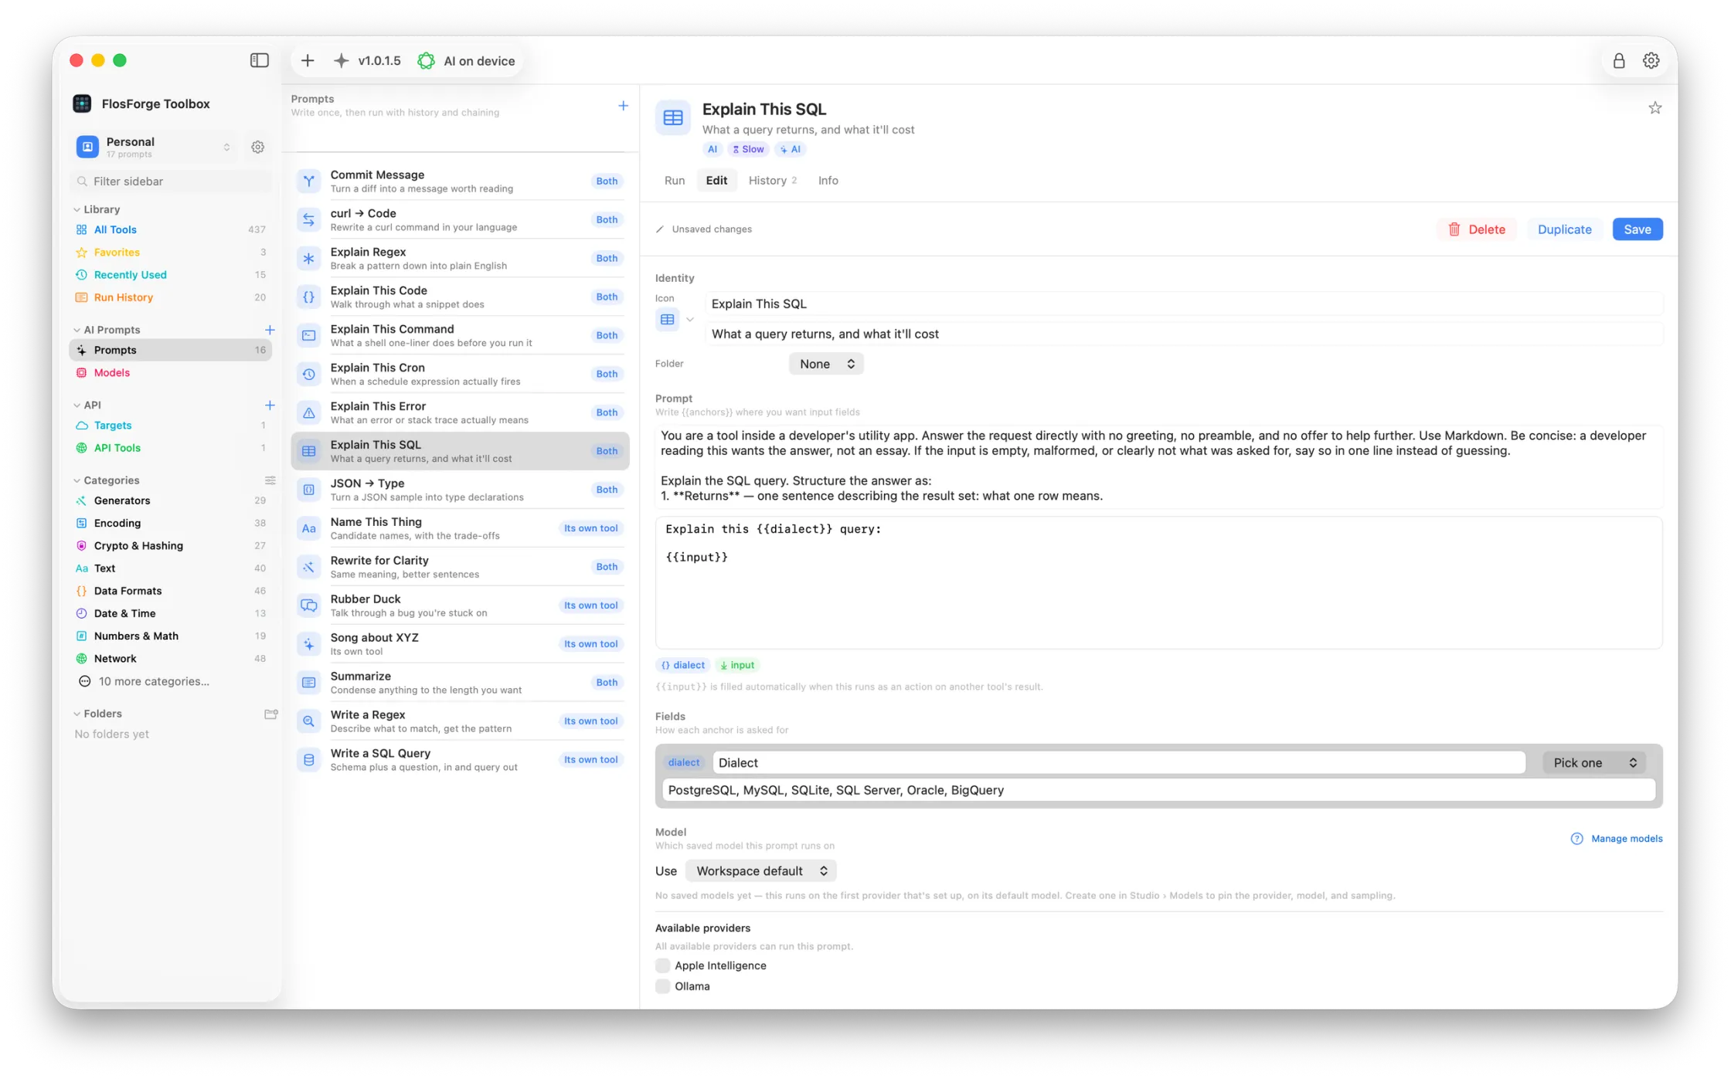Screen dimensions: 1731x1079
Task: Open the v1.0.1.5 sparkle icon
Action: [x=342, y=60]
